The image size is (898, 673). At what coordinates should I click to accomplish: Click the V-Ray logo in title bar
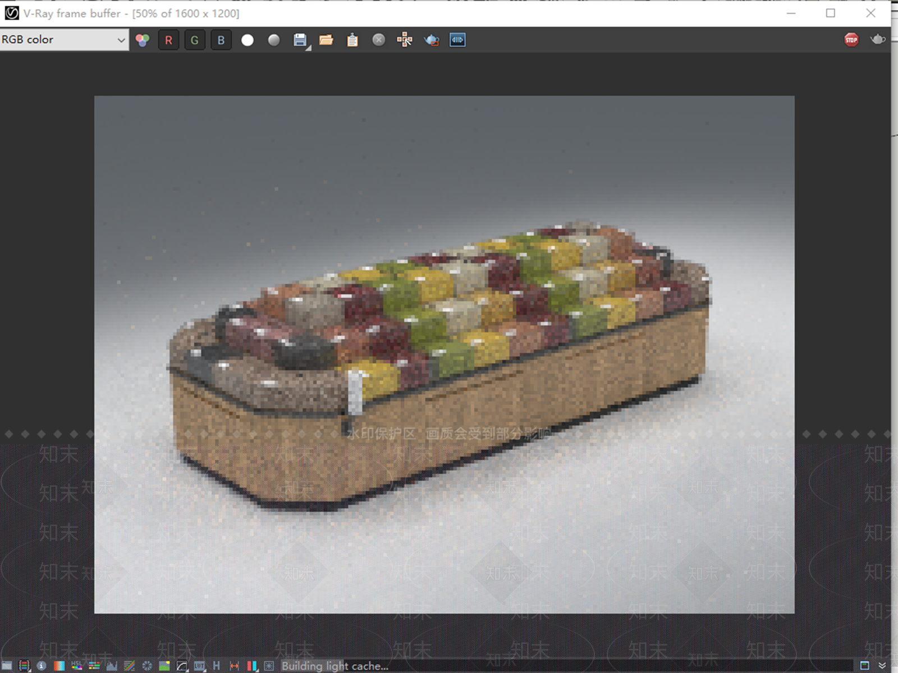(11, 13)
